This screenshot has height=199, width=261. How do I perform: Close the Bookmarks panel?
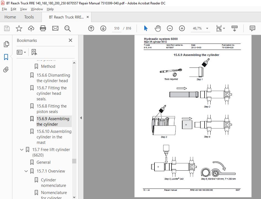pos(70,40)
